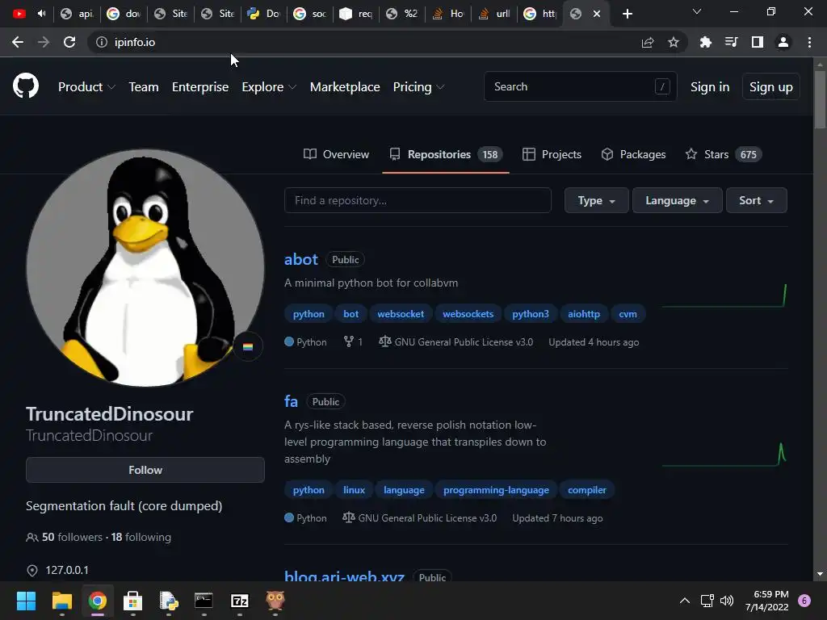The image size is (827, 620).
Task: Click the websocket topic tag
Action: [x=401, y=314]
